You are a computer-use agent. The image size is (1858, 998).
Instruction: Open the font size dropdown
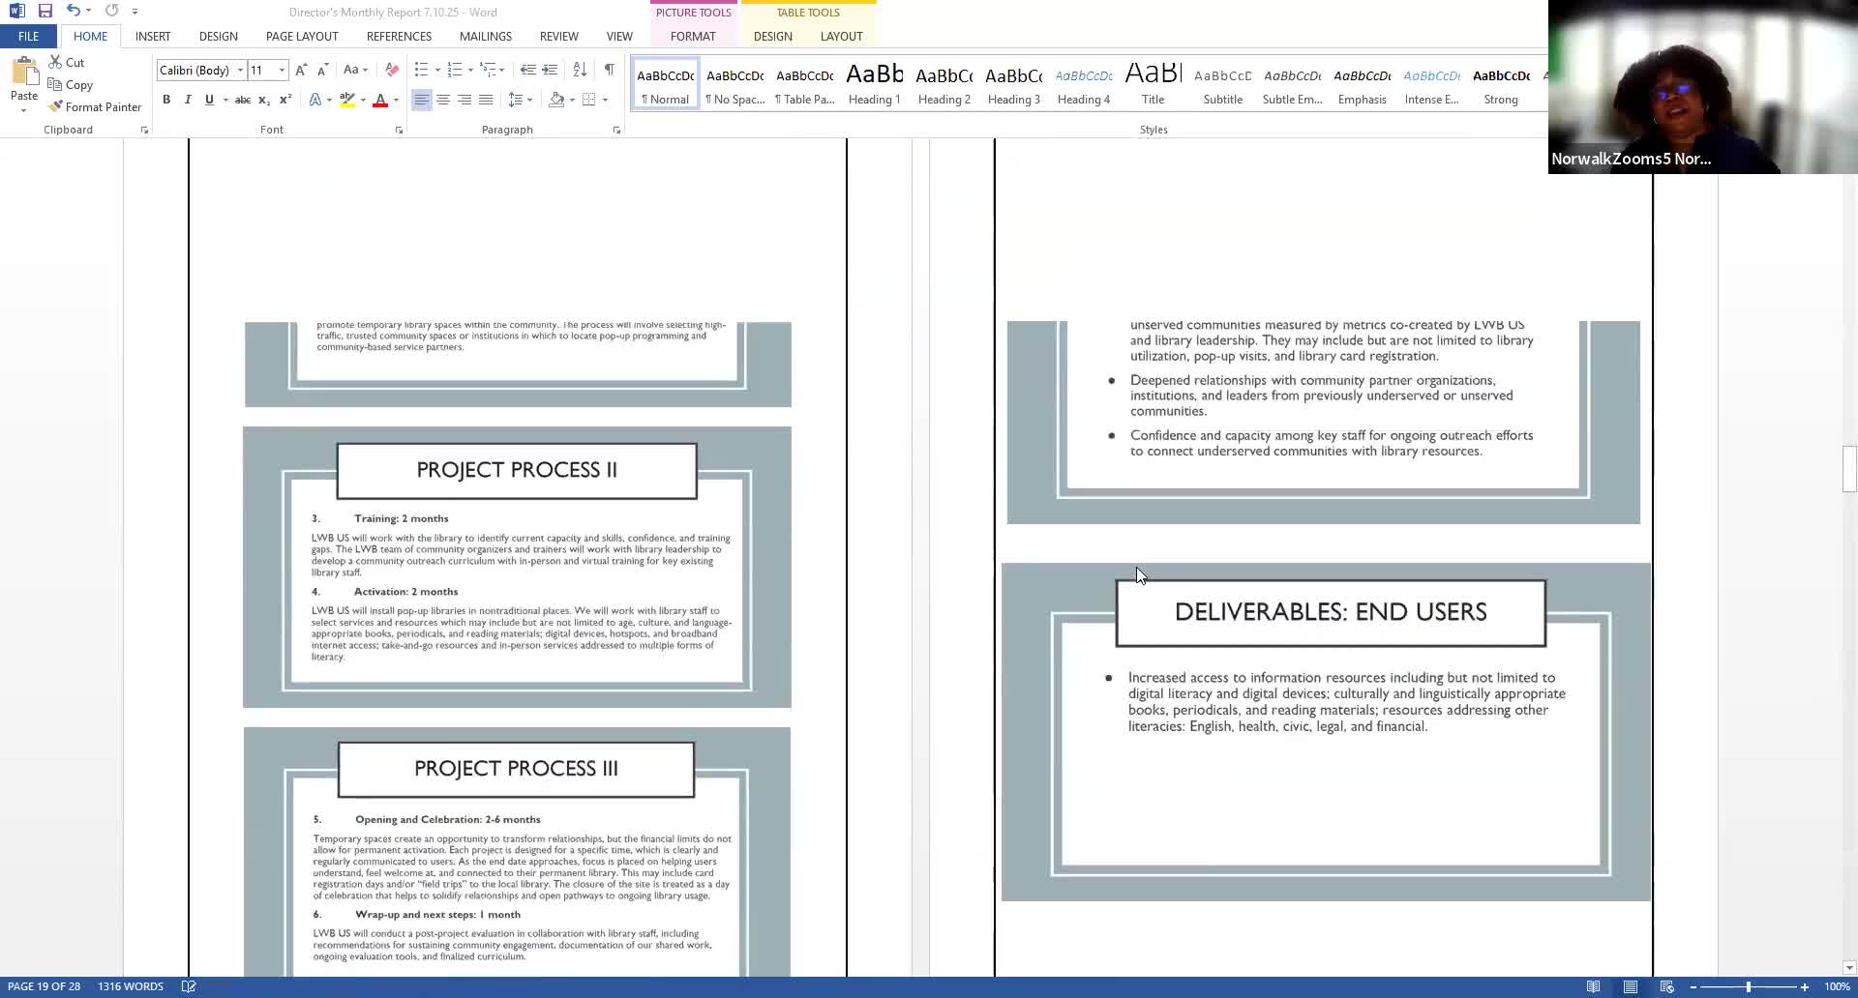[282, 70]
